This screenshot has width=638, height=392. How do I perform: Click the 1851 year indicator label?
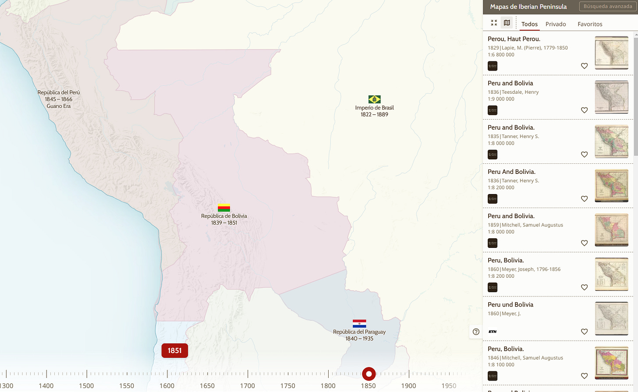click(174, 350)
